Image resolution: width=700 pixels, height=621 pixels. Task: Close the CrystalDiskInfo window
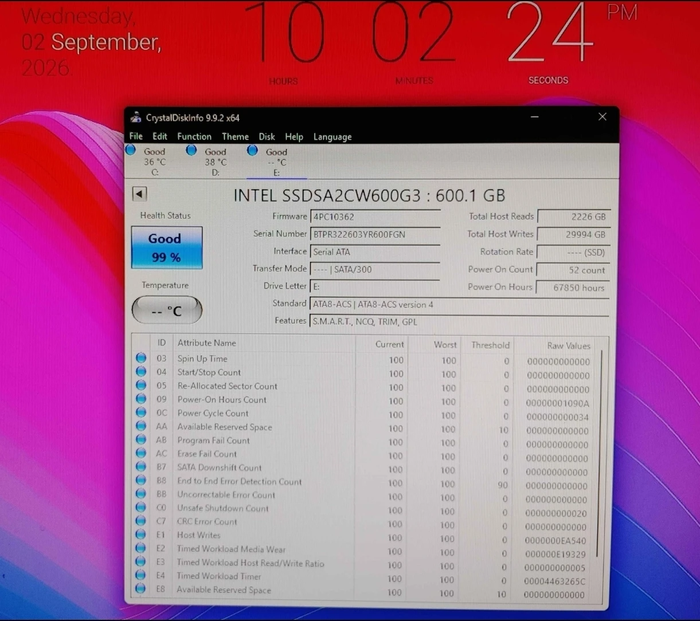602,117
